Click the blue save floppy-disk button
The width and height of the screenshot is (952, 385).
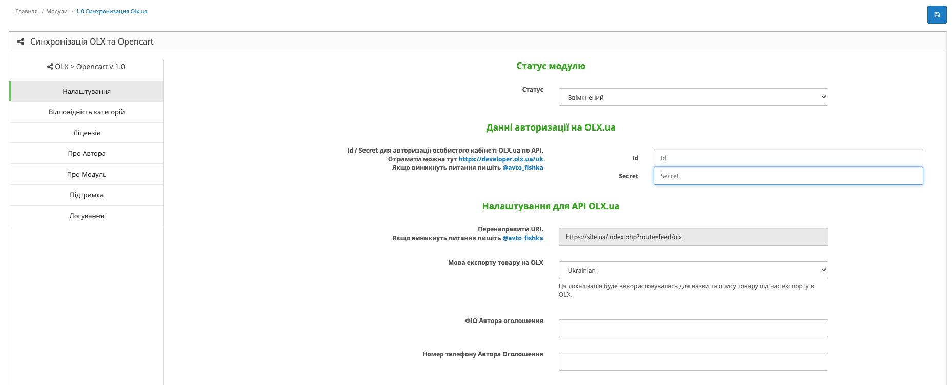937,15
